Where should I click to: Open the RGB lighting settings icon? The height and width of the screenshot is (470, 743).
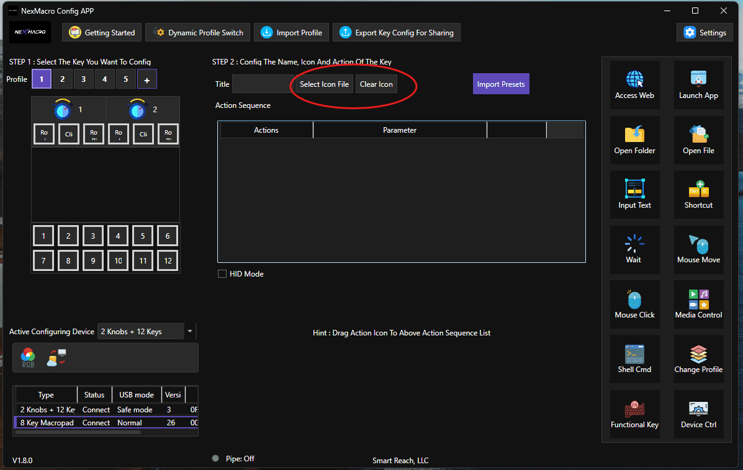coord(28,357)
